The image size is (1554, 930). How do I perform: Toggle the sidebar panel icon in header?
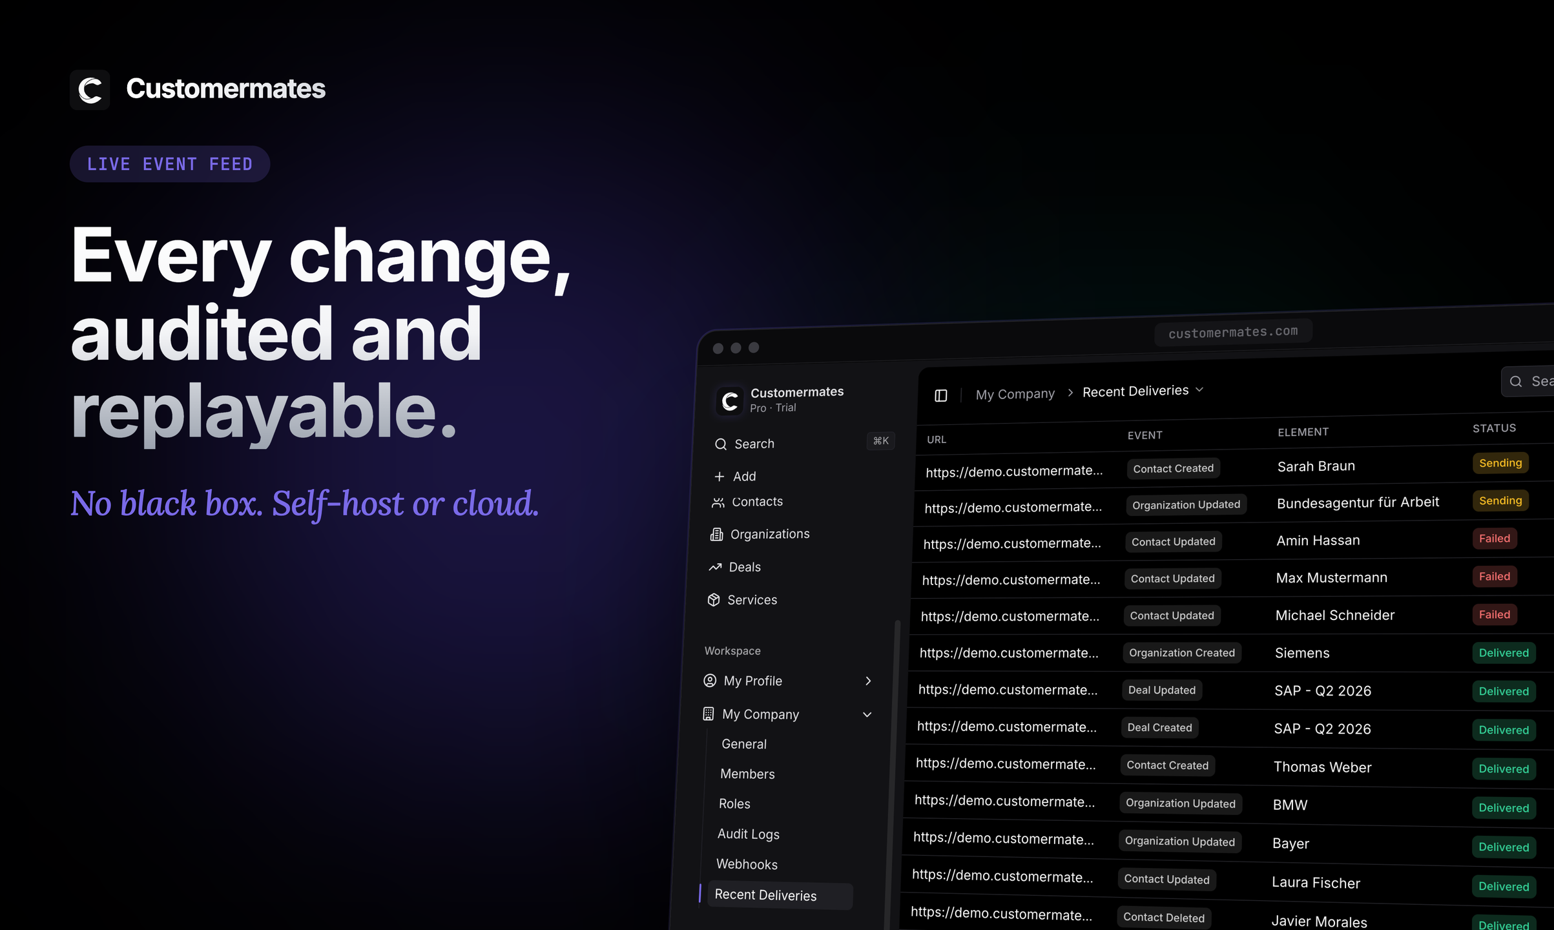[x=941, y=395]
